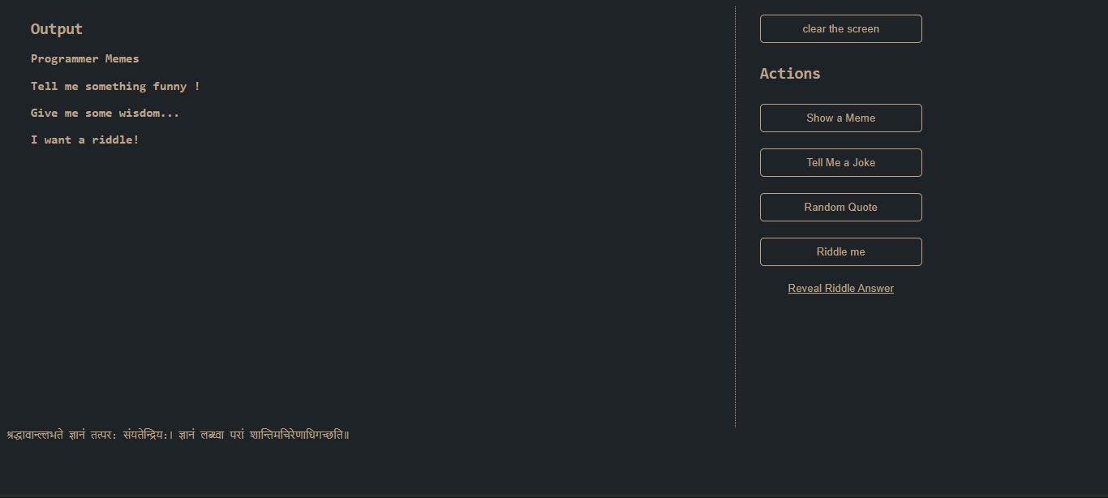Click the horizontal border line at the page bottom

pos(554,496)
